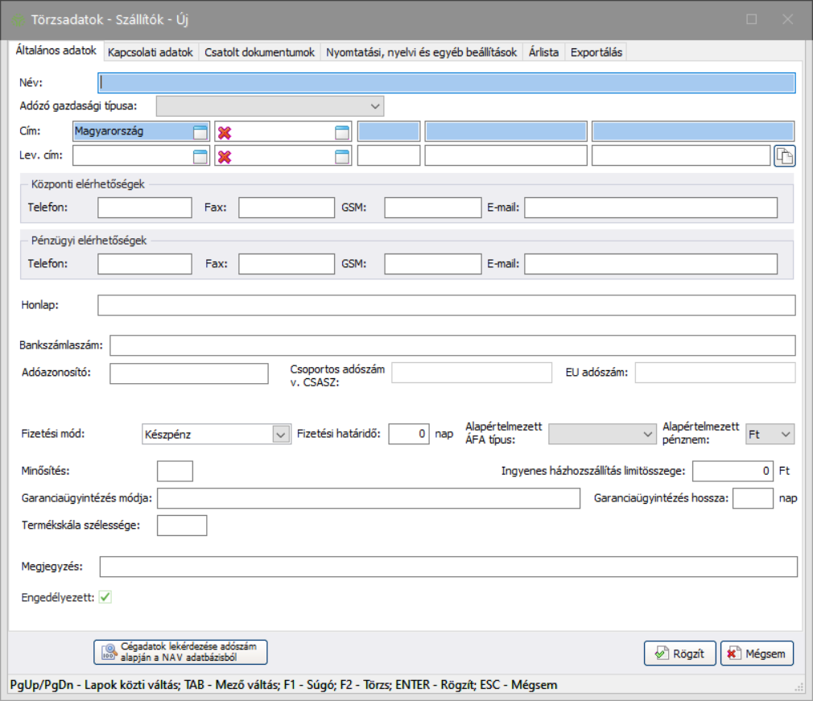Open city lookup in Cím row
813x701 pixels.
pos(342,132)
